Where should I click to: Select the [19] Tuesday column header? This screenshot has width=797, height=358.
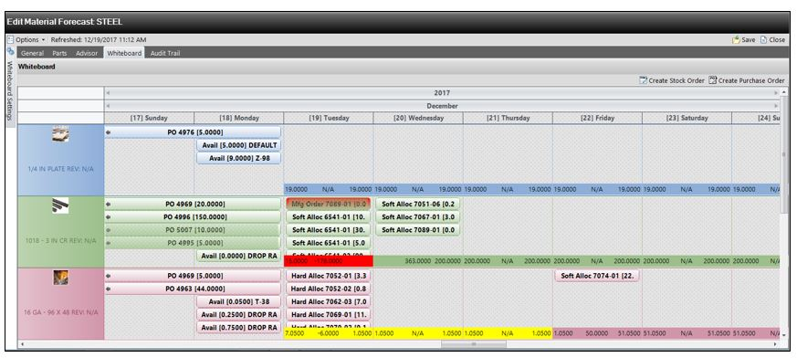(329, 118)
